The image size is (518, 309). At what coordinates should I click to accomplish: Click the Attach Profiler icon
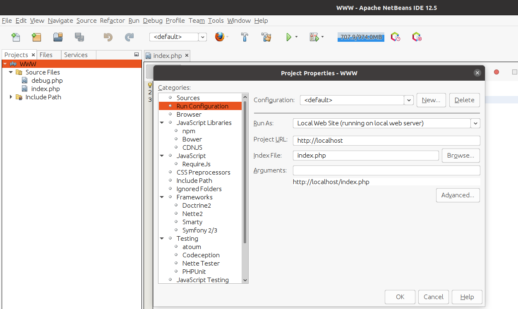417,37
